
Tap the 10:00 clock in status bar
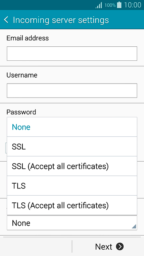pyautogui.click(x=132, y=5)
